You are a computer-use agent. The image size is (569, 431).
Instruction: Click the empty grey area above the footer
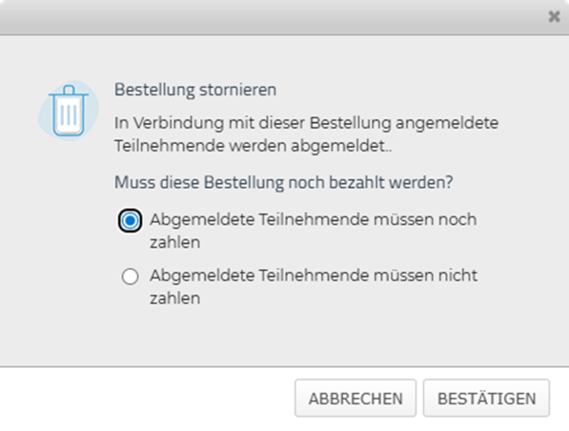284,338
